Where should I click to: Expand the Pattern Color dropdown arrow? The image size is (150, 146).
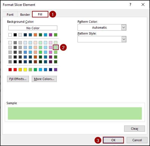(x=124, y=28)
